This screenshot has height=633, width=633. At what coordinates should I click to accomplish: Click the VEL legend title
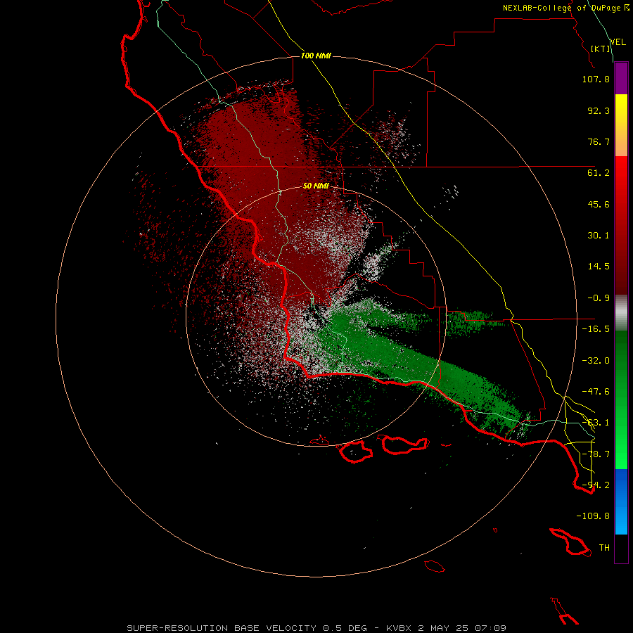point(618,41)
